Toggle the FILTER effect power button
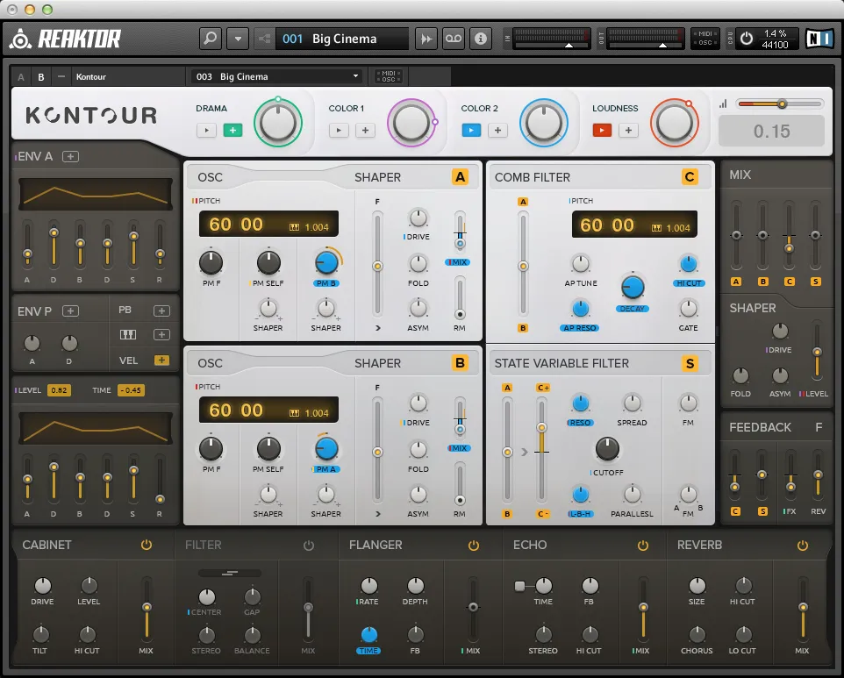The width and height of the screenshot is (844, 678). coord(309,546)
